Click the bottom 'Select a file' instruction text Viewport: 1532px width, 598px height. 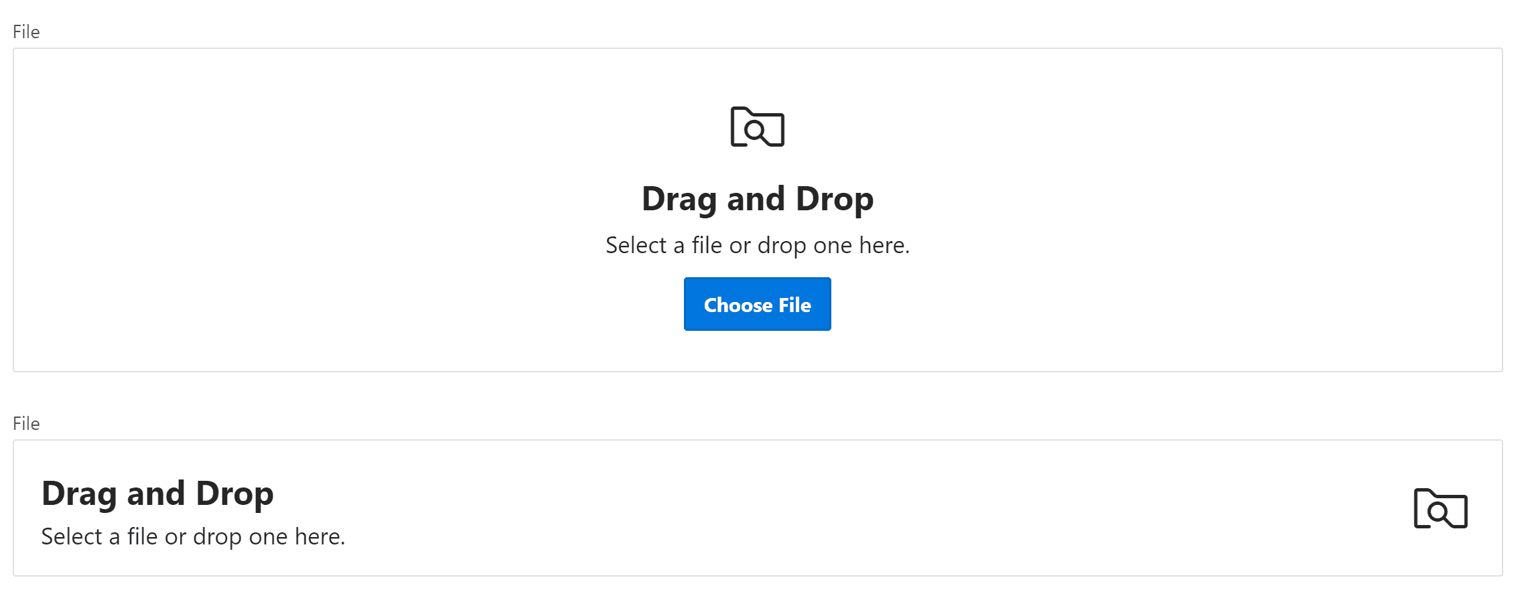pos(194,536)
